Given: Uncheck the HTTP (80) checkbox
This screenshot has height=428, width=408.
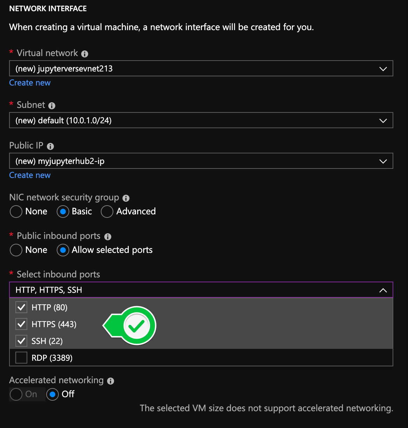Looking at the screenshot, I should pyautogui.click(x=21, y=308).
